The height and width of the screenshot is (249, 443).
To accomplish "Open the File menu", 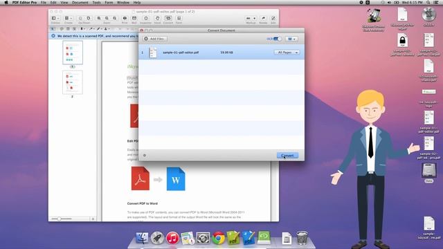I will click(43, 3).
